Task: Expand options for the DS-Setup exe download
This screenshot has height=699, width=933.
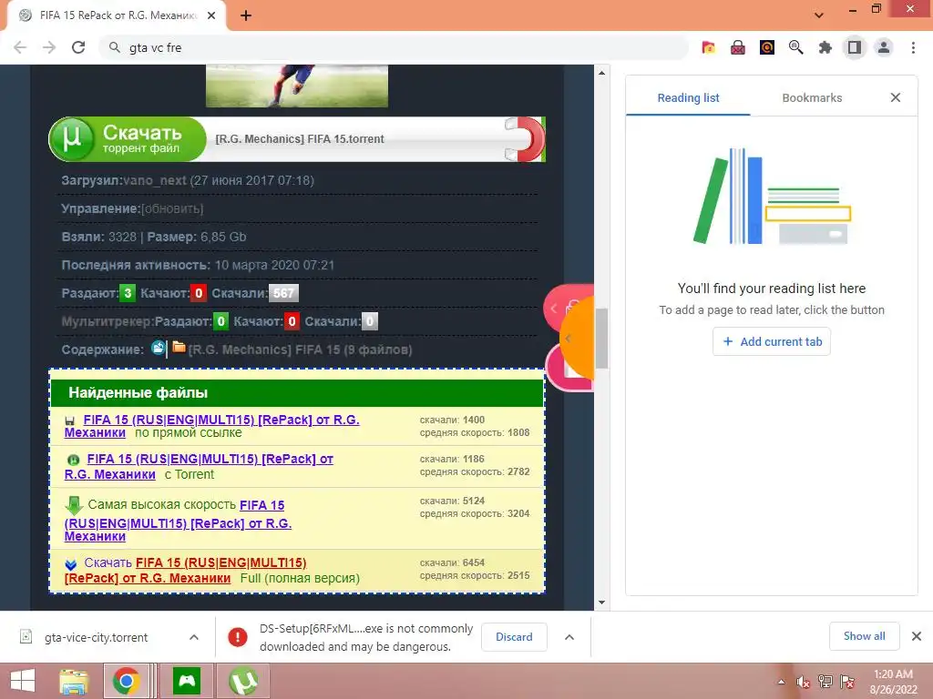Action: tap(569, 637)
